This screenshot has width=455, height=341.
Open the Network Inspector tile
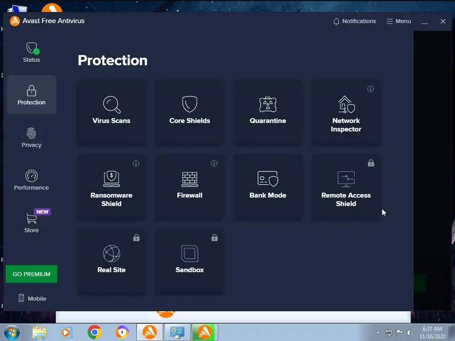tap(346, 113)
